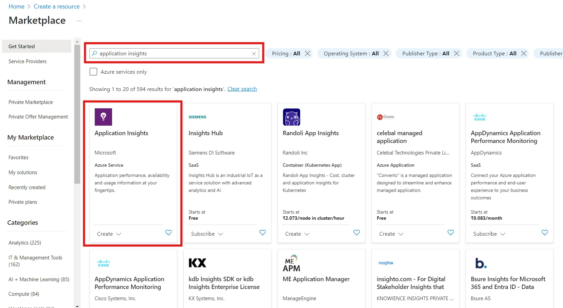Expand the Create dropdown on Application Insights
The image size is (563, 308).
tap(109, 234)
